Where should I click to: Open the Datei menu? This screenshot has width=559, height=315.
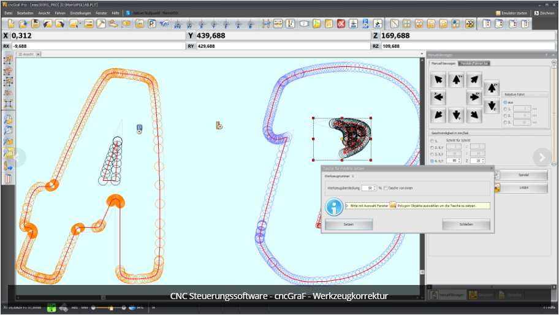click(9, 13)
